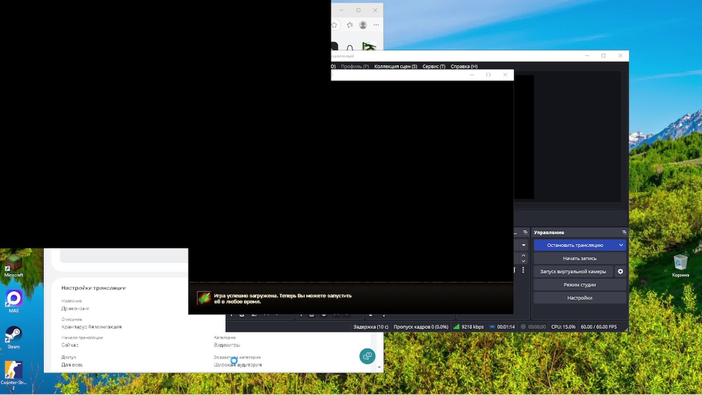Open OBS Настройки settings button
This screenshot has width=702, height=395.
click(x=580, y=298)
